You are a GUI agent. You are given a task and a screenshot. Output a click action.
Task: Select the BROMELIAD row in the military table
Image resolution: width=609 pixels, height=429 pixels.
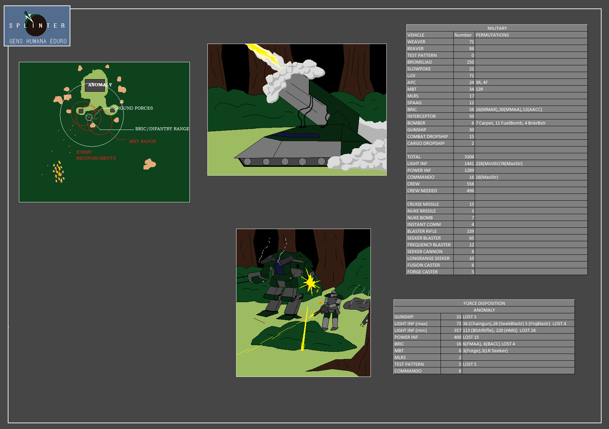pos(420,62)
